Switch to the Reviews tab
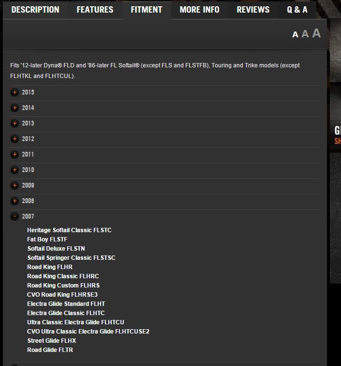Image resolution: width=341 pixels, height=366 pixels. point(253,10)
